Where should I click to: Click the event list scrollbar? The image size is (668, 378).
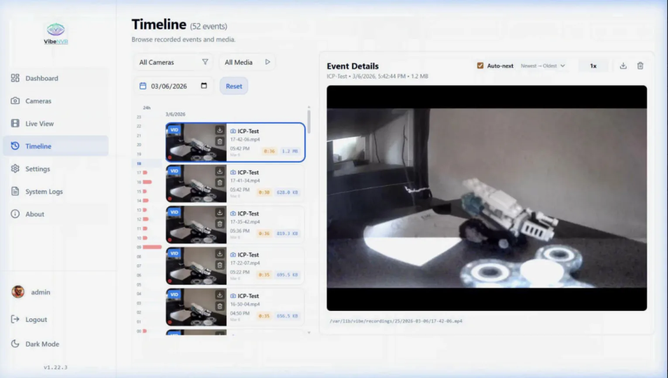[309, 121]
